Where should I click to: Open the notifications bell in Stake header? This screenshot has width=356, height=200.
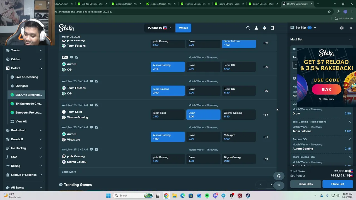pos(264,28)
